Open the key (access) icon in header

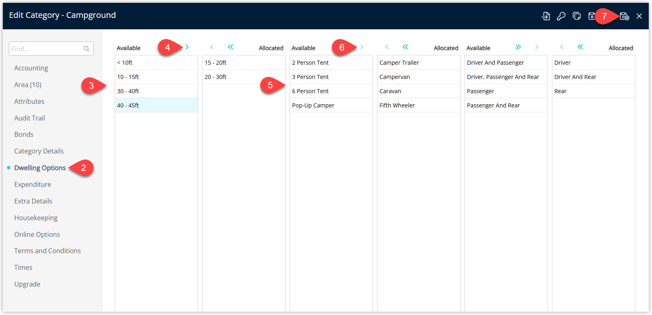tap(561, 16)
